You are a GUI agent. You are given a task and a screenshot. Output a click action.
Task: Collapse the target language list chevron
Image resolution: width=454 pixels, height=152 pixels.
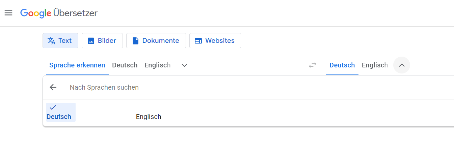tap(402, 65)
